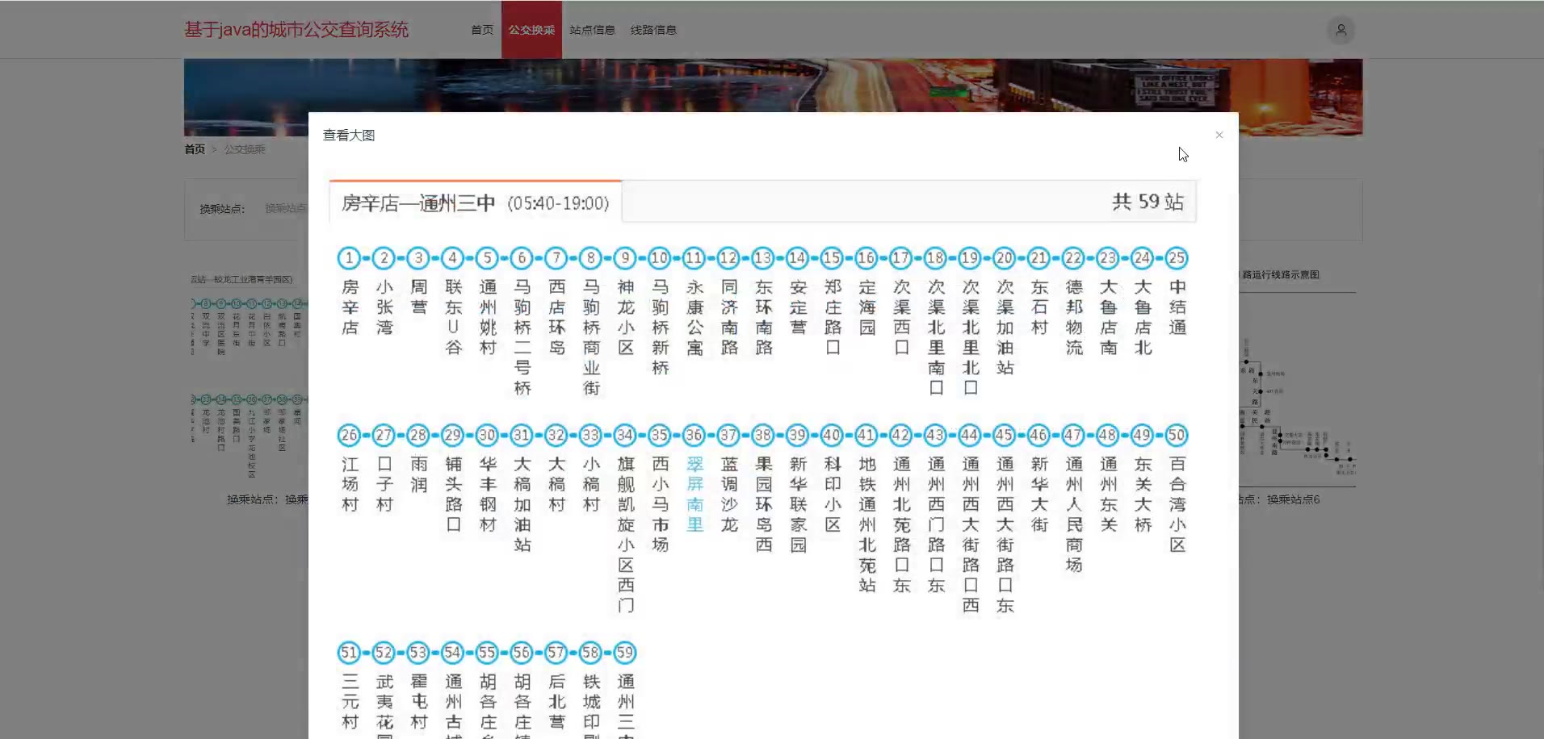1544x739 pixels.
Task: Click station number 5 circle
Action: 487,258
